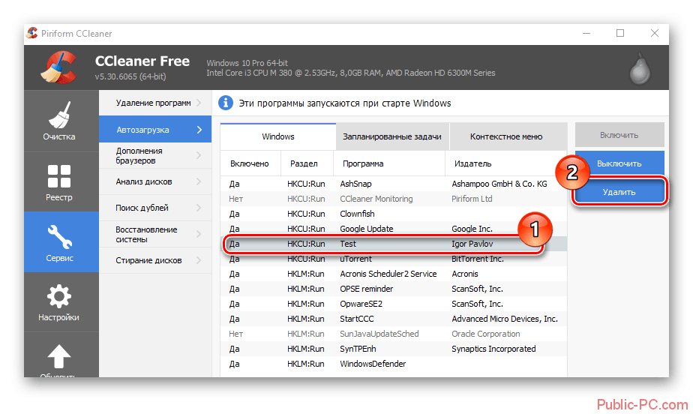Sort by Включено column header

(x=250, y=163)
